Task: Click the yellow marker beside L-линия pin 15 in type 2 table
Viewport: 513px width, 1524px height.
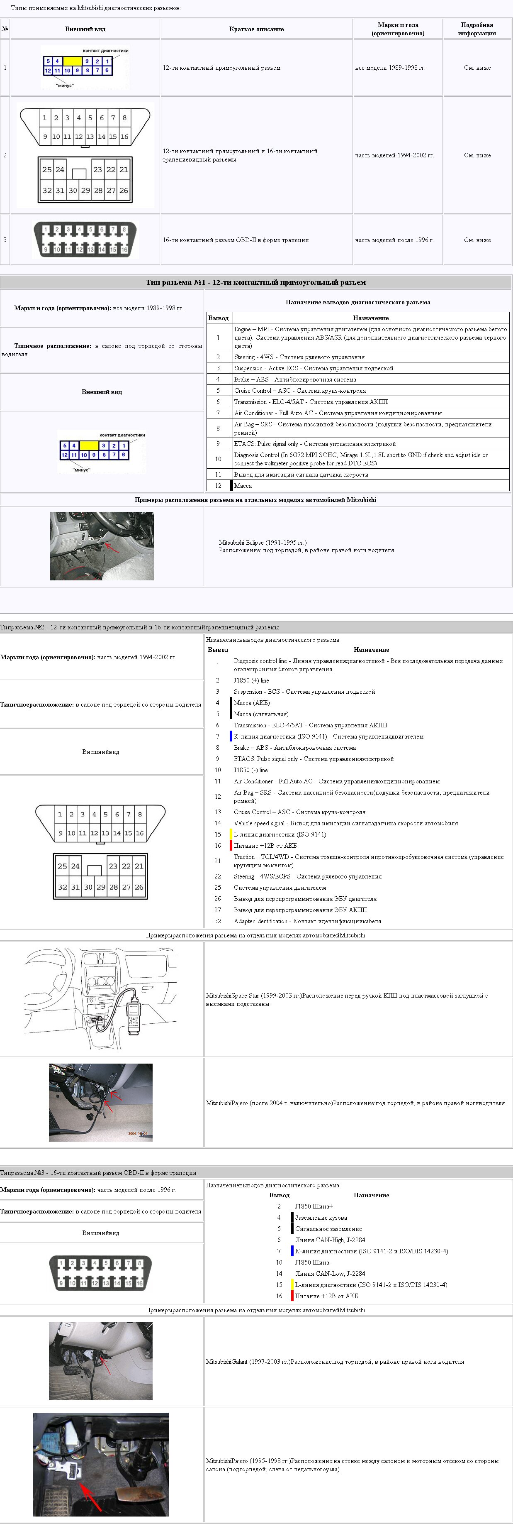Action: pos(231,834)
